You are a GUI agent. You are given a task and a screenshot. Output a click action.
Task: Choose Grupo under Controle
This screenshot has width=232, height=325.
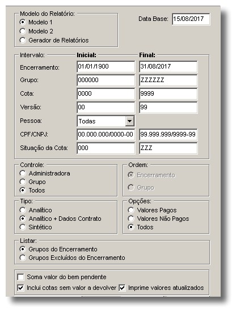pos(23,182)
